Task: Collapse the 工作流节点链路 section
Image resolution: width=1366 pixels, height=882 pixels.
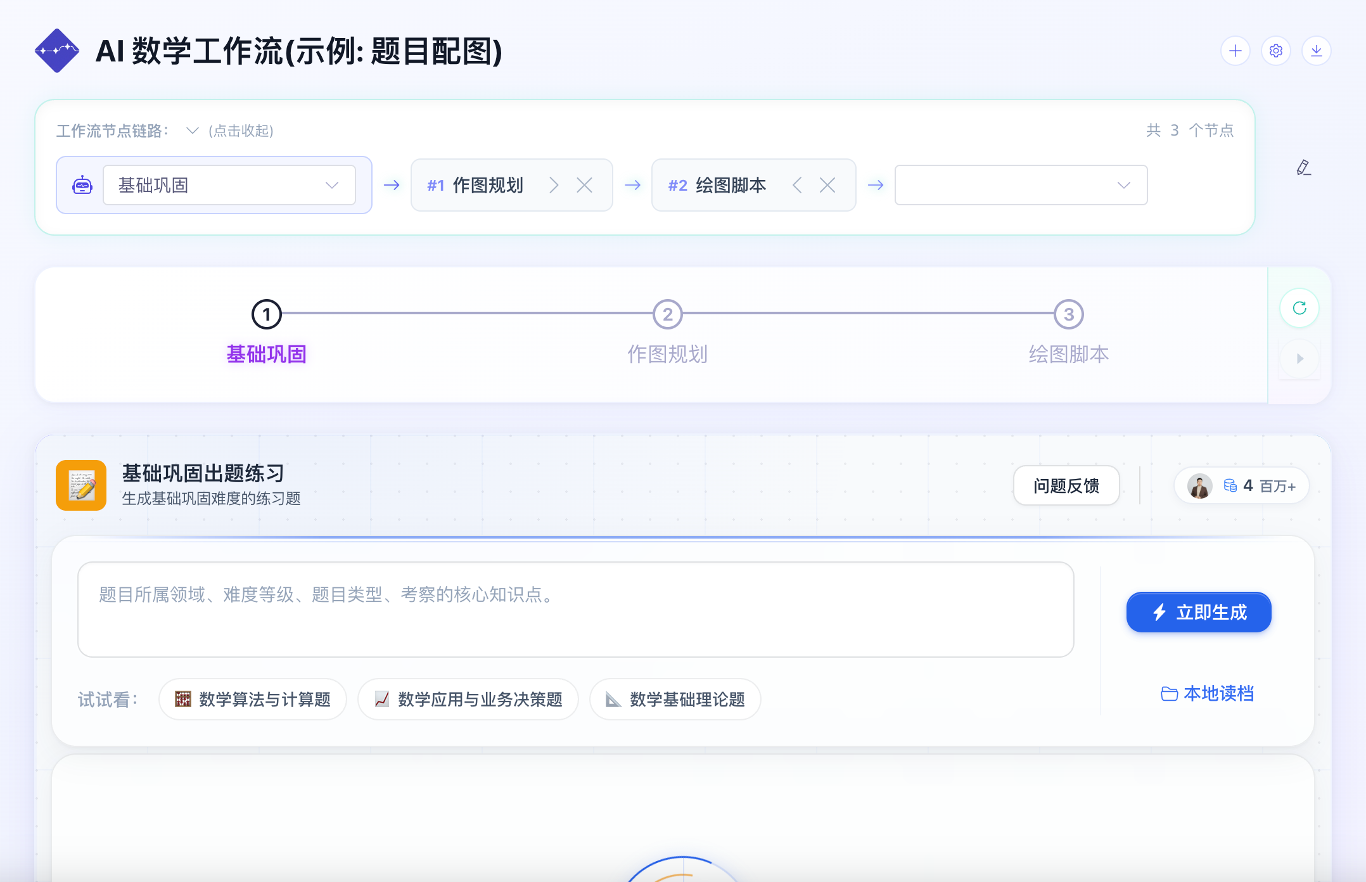Action: coord(192,131)
